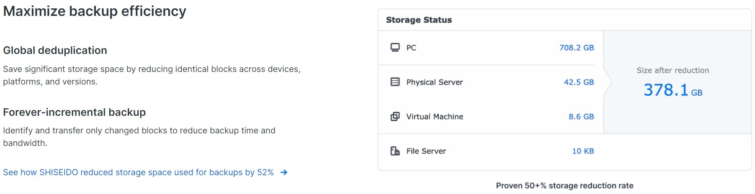Click the Forever-incremental backup heading
755x194 pixels.
point(74,112)
